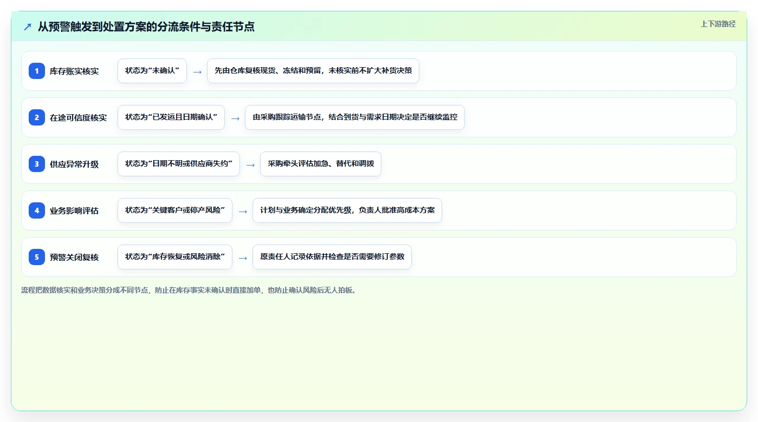Screen dimensions: 758x422
Task: Click the 供应异常升级 step title
Action: (x=74, y=164)
